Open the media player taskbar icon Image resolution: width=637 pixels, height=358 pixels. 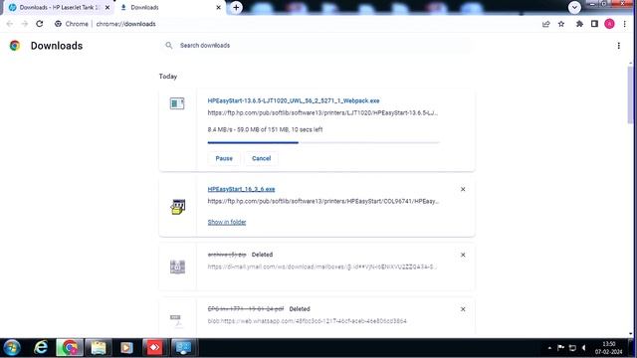point(126,348)
